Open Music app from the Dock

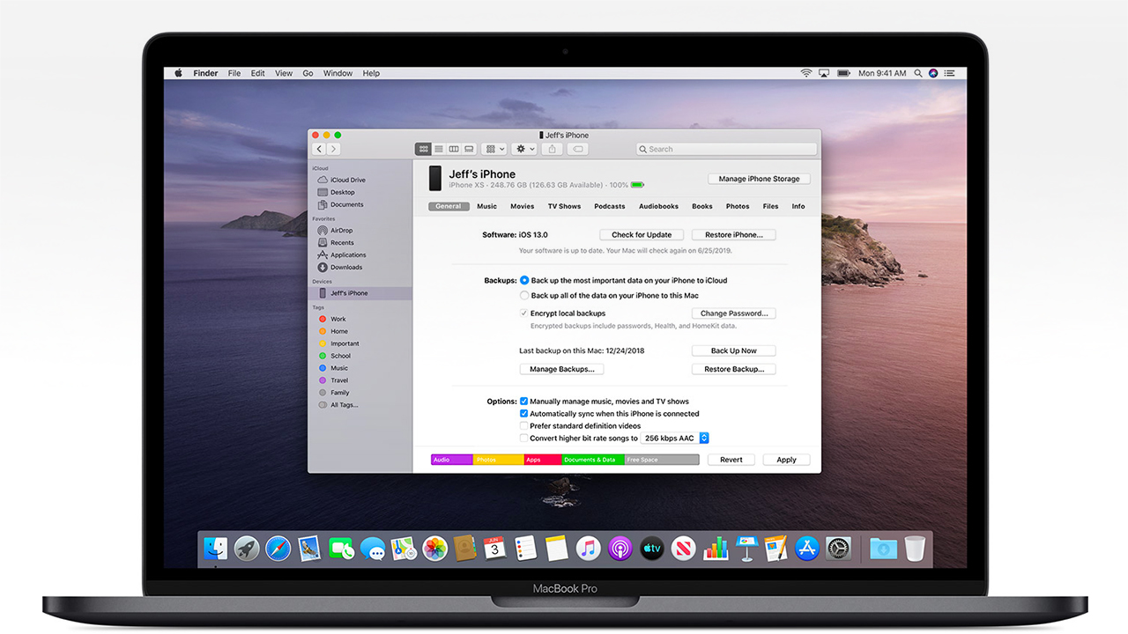(x=588, y=549)
